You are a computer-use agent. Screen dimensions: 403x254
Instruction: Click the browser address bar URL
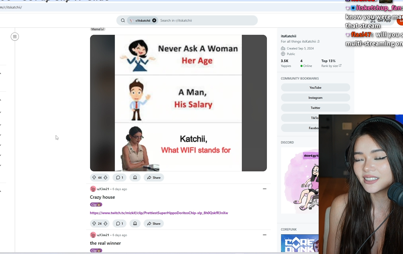click(11, 8)
